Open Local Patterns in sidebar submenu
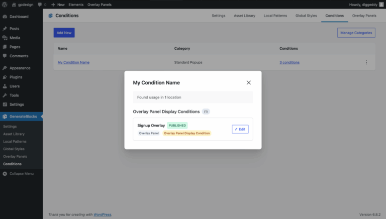This screenshot has height=219, width=386. click(x=15, y=142)
